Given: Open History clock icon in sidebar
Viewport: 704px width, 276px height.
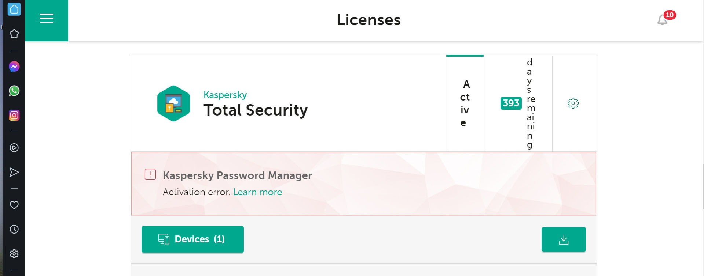Looking at the screenshot, I should (14, 229).
